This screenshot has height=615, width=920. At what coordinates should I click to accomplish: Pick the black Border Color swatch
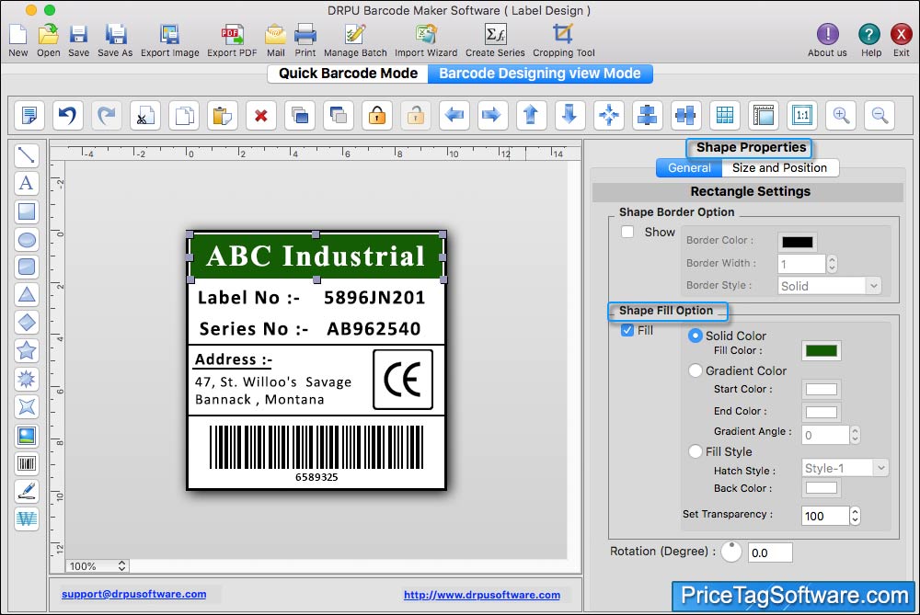pos(798,242)
